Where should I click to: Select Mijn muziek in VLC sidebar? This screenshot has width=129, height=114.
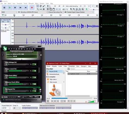point(53,82)
